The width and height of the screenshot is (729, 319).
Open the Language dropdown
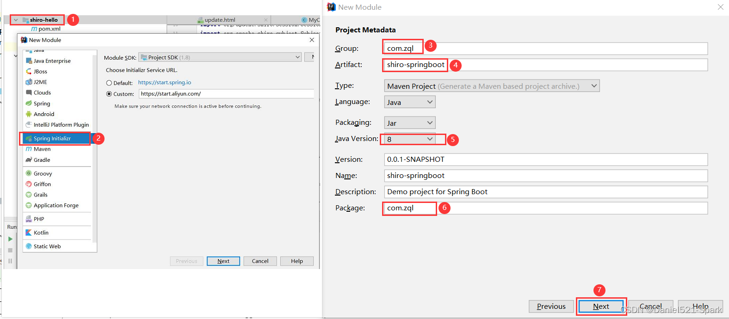410,102
